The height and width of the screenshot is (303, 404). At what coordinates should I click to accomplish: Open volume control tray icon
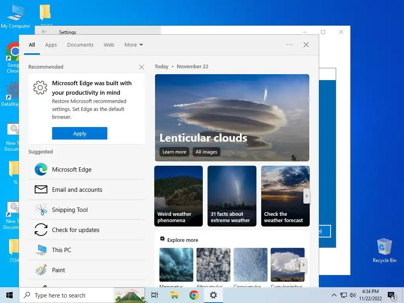[353, 295]
